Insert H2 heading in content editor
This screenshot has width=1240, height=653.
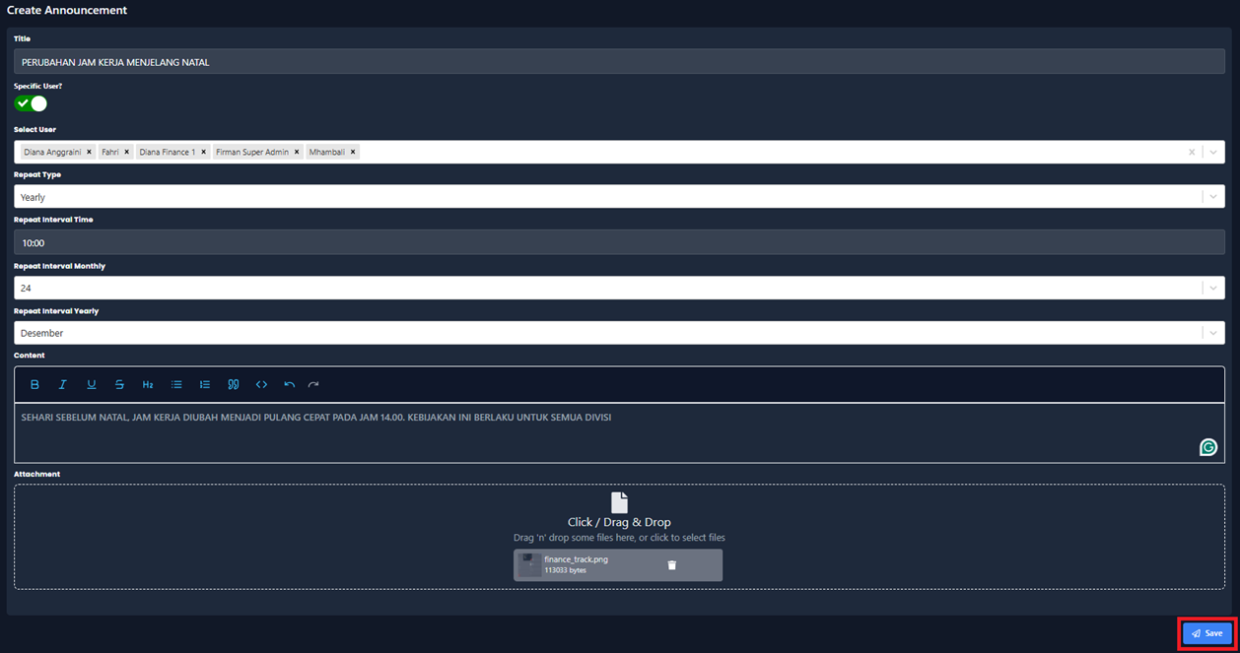coord(148,384)
